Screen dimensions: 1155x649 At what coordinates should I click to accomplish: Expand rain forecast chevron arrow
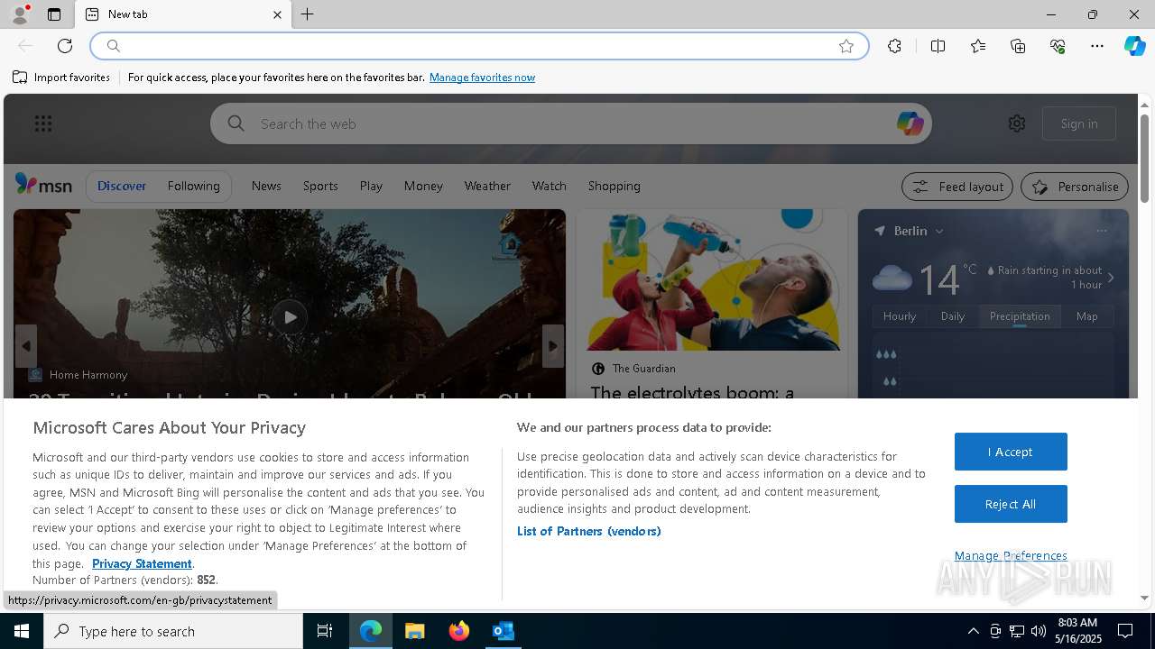pyautogui.click(x=1111, y=278)
